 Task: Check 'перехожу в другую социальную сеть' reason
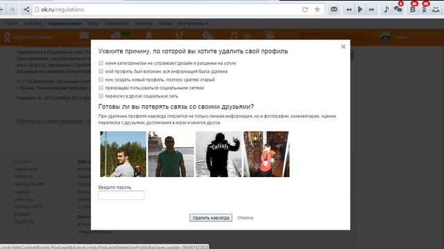coord(101,95)
